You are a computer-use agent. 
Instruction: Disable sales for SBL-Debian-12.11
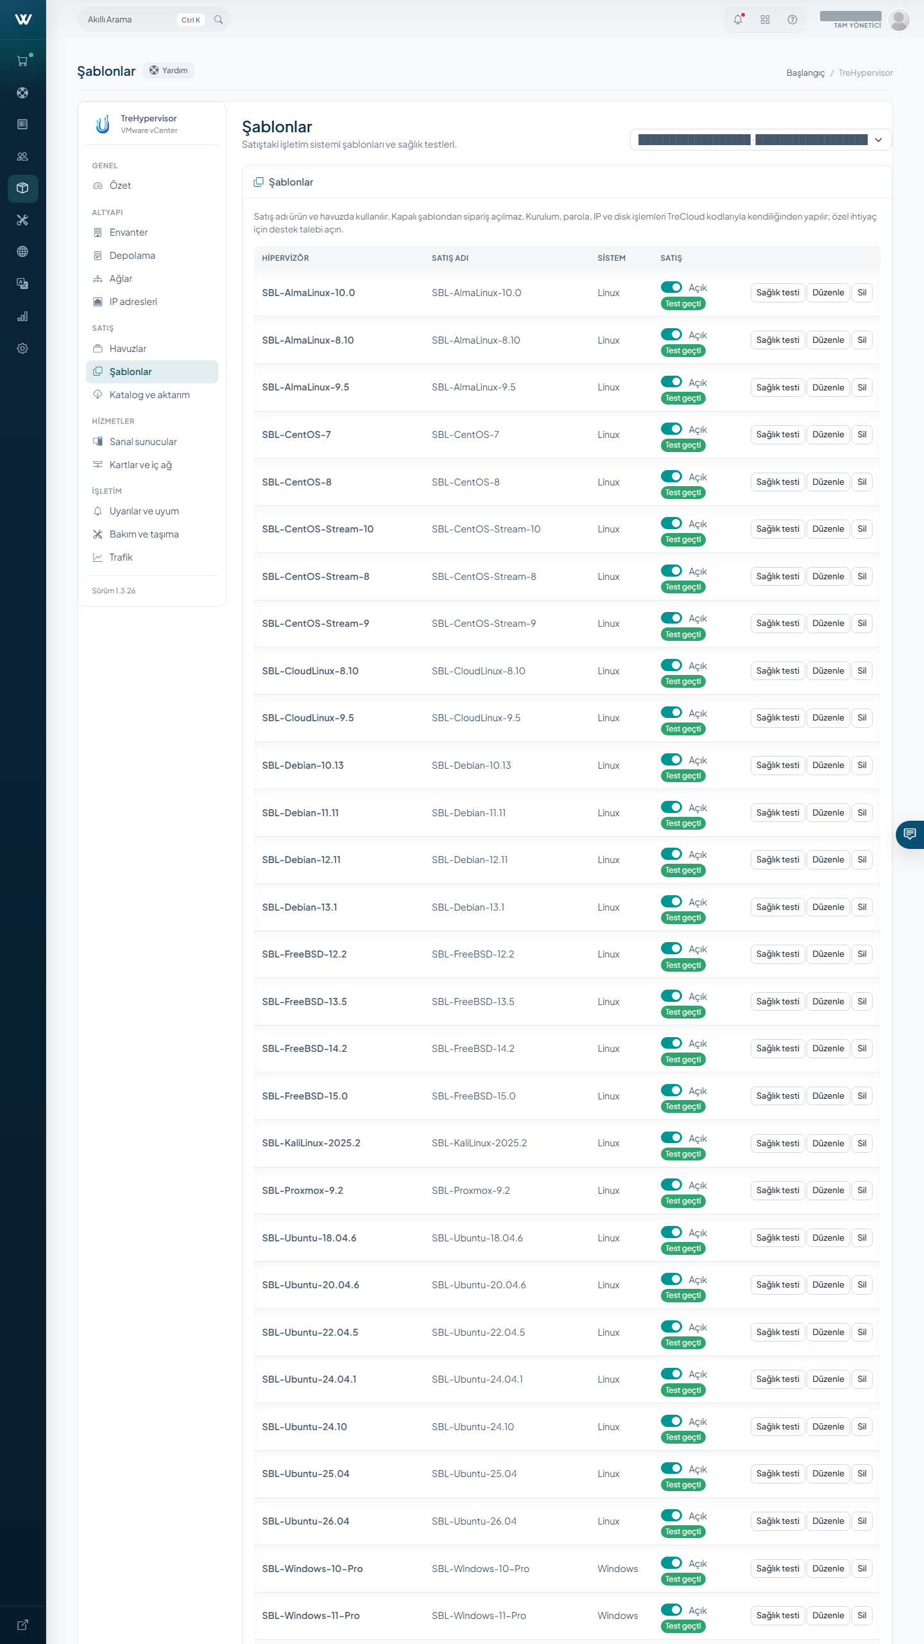[671, 854]
